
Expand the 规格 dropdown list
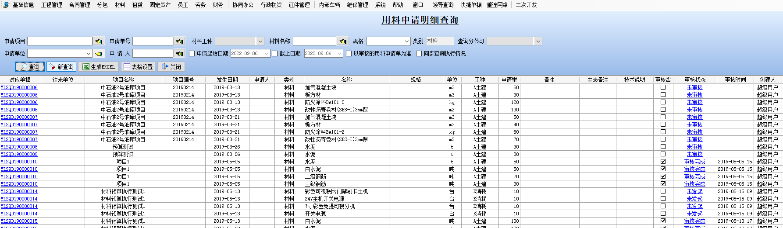tap(406, 41)
